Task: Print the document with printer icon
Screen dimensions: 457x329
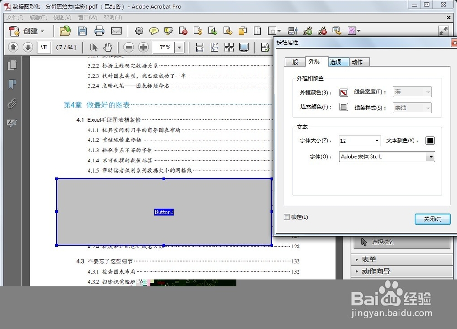Action: (99, 31)
